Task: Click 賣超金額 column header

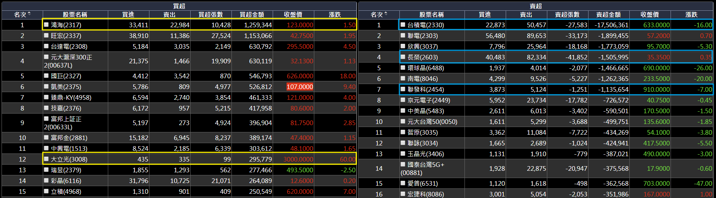Action: (609, 15)
